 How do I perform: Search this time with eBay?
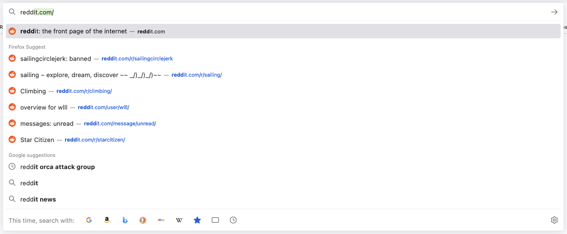point(161,220)
